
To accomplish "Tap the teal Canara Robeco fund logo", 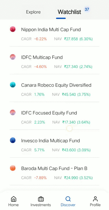I will click(13, 85).
